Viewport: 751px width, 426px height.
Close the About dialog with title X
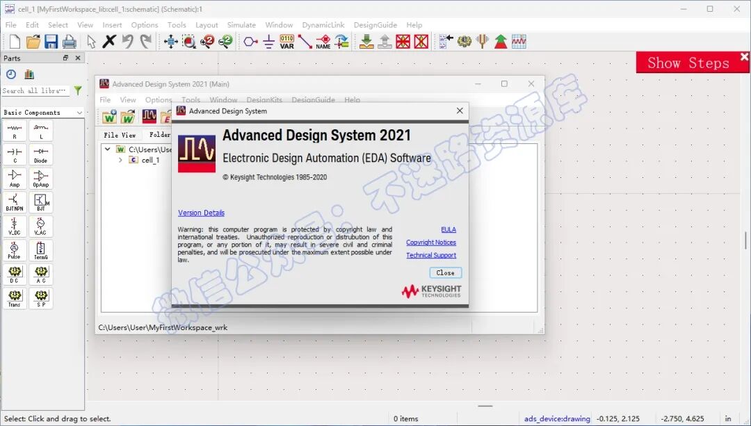[x=460, y=110]
